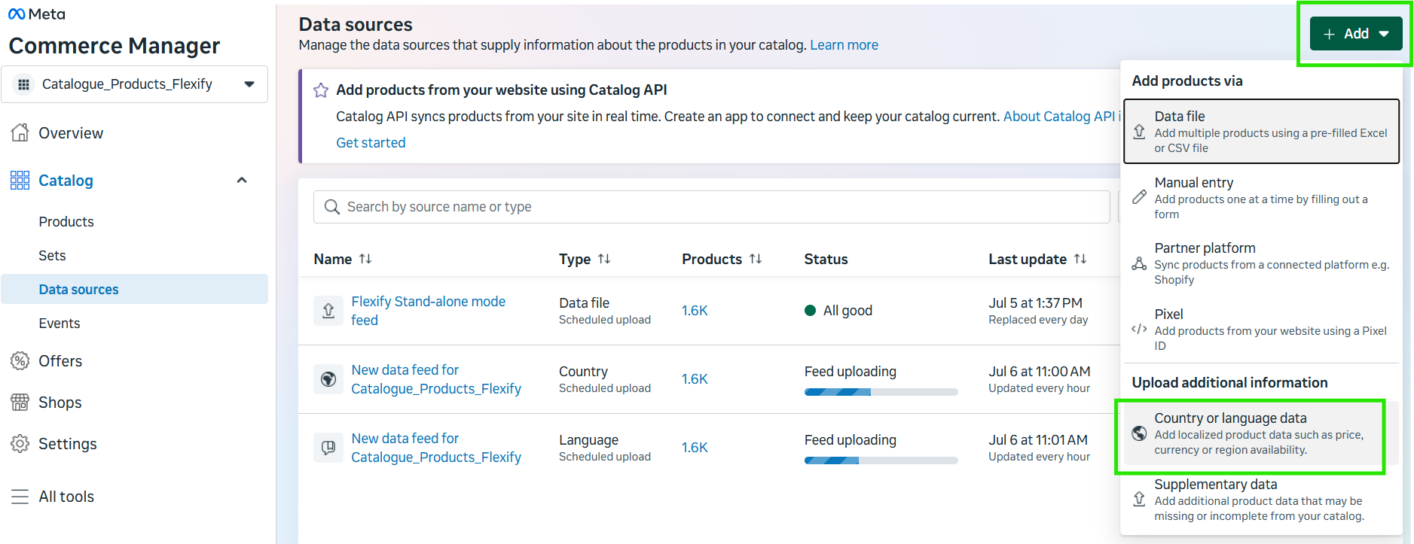This screenshot has height=544, width=1414.
Task: Click the Offers percent icon
Action: tap(20, 360)
